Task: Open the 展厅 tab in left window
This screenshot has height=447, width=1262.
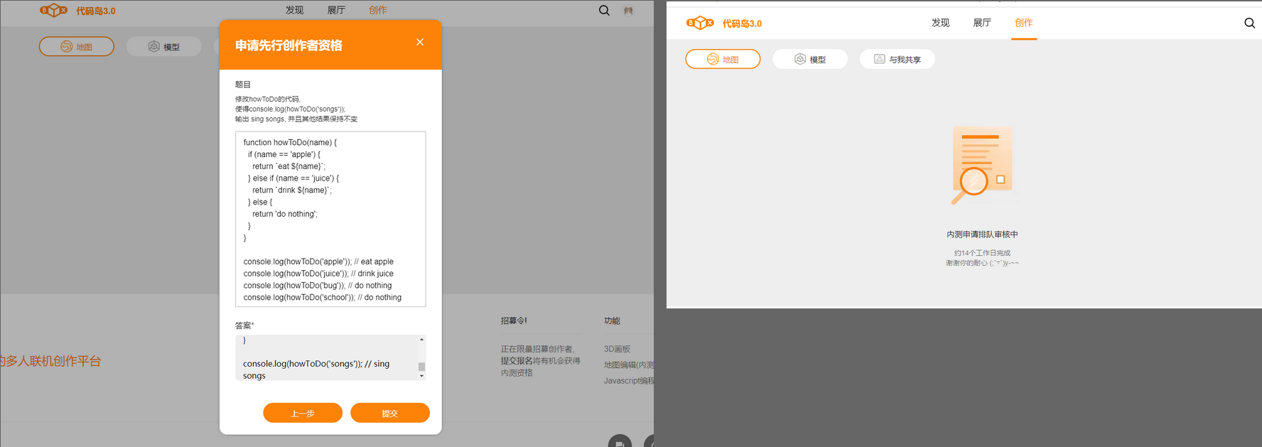Action: [336, 10]
